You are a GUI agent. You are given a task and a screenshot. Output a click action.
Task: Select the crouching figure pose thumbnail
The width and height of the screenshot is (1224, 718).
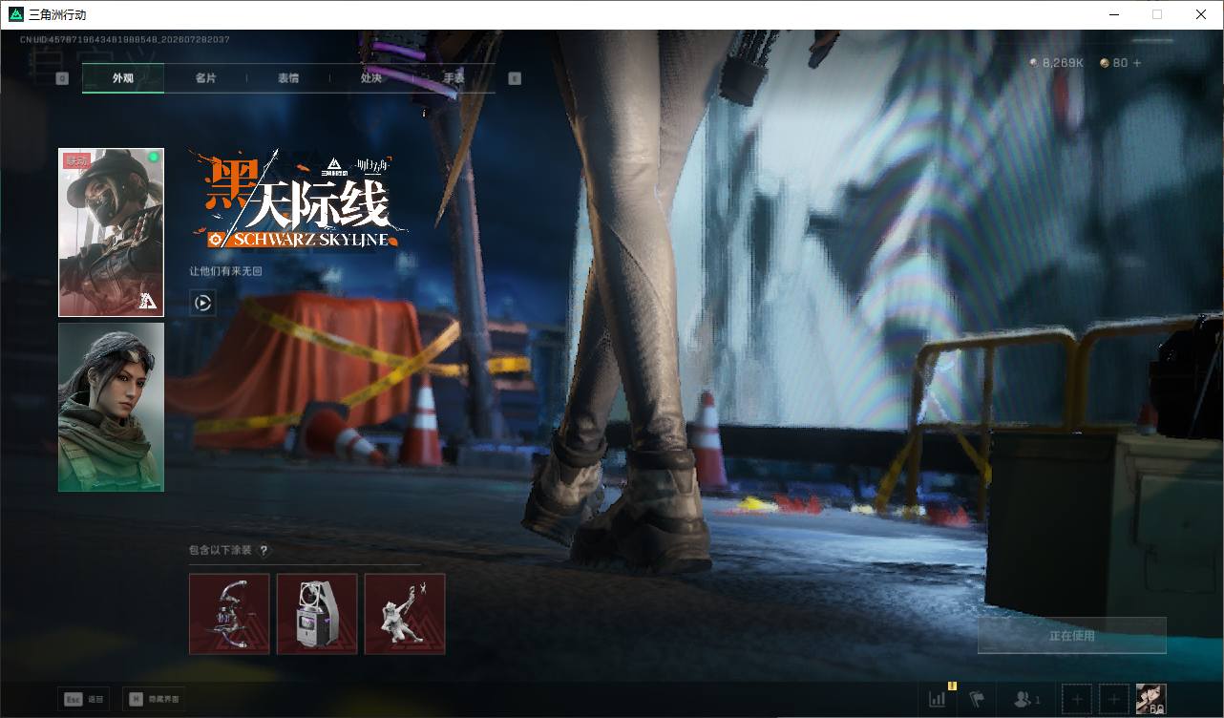coord(405,614)
